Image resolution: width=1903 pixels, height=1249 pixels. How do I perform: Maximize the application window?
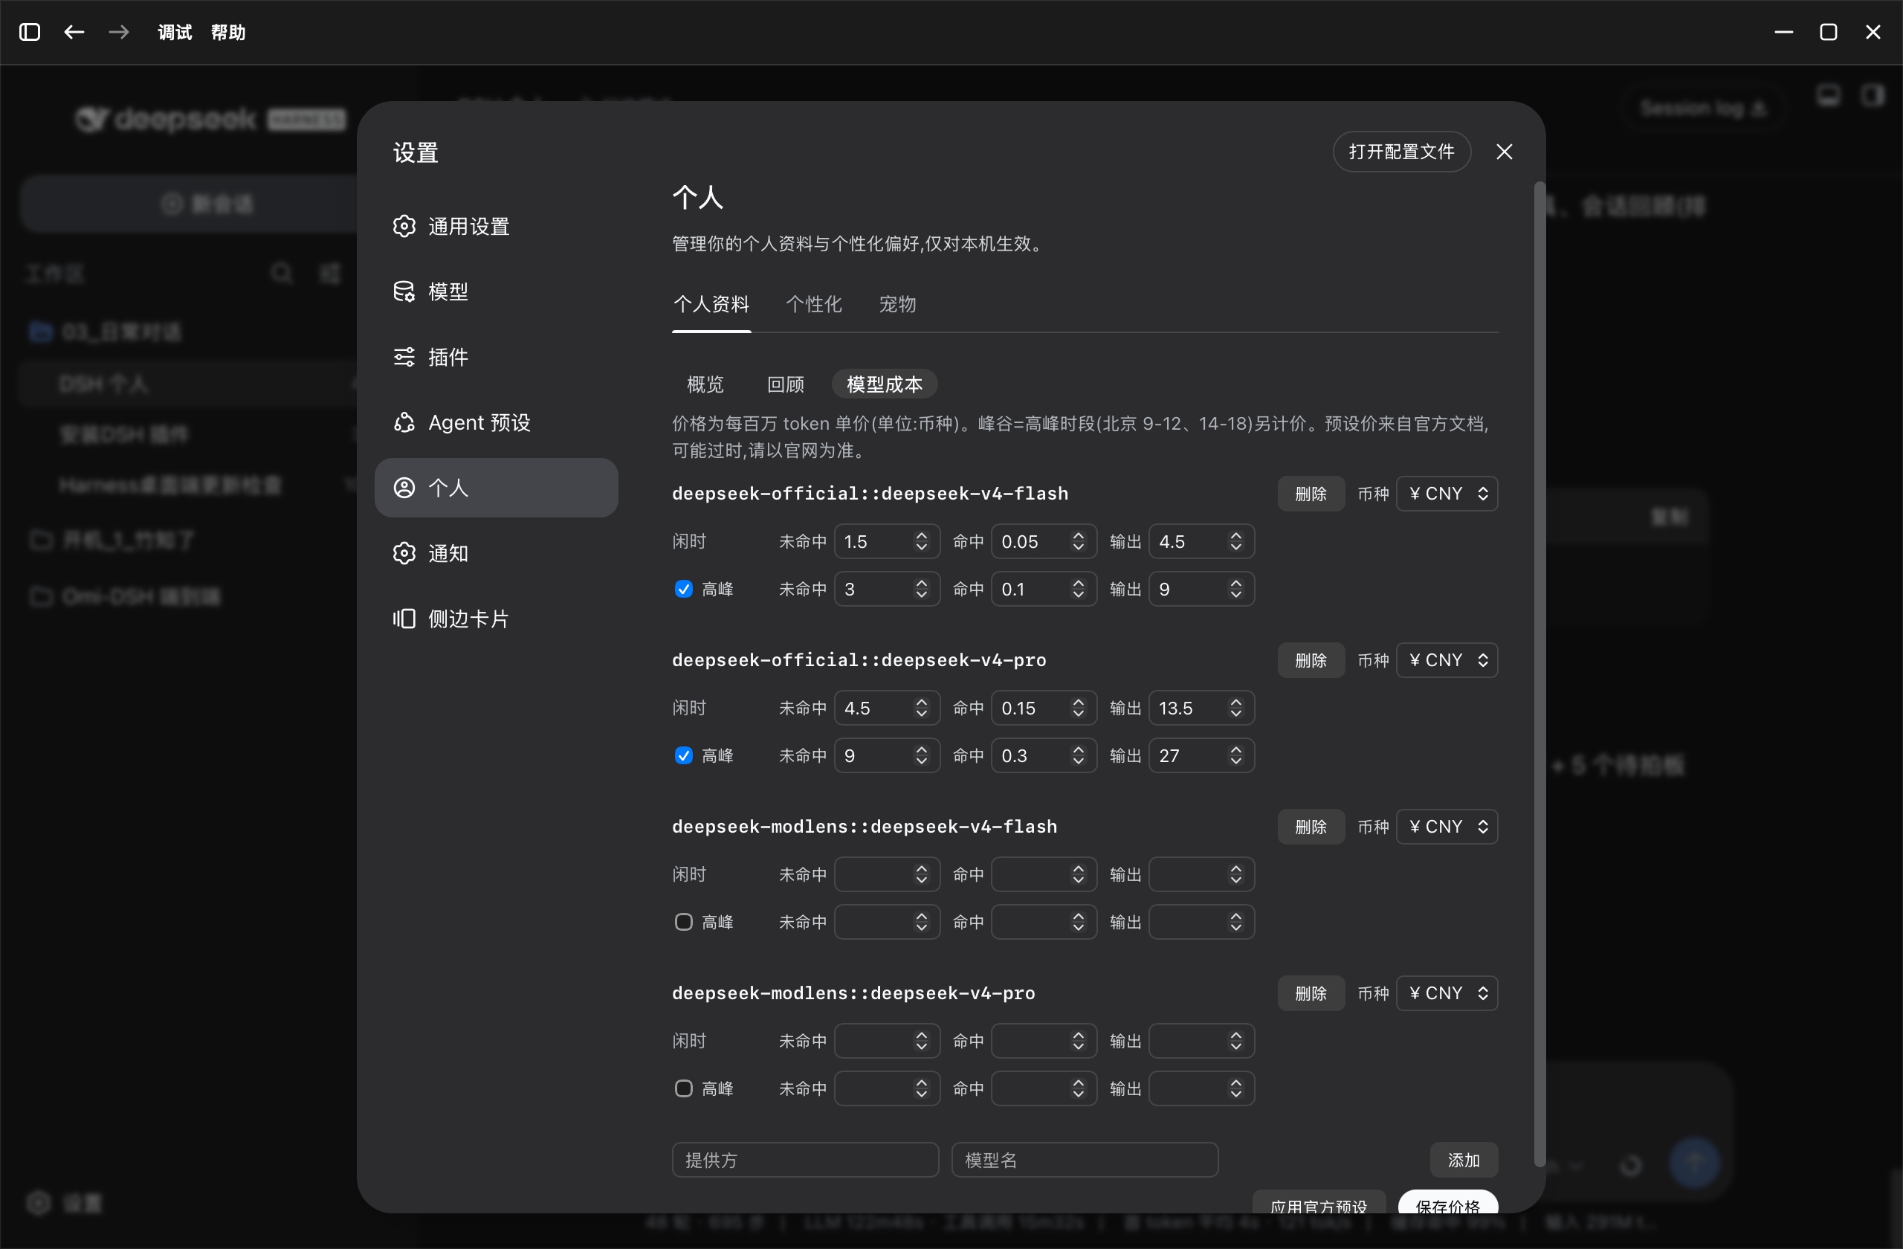point(1829,32)
